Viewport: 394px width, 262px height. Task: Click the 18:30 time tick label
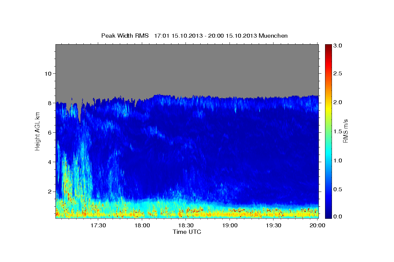coord(186,225)
